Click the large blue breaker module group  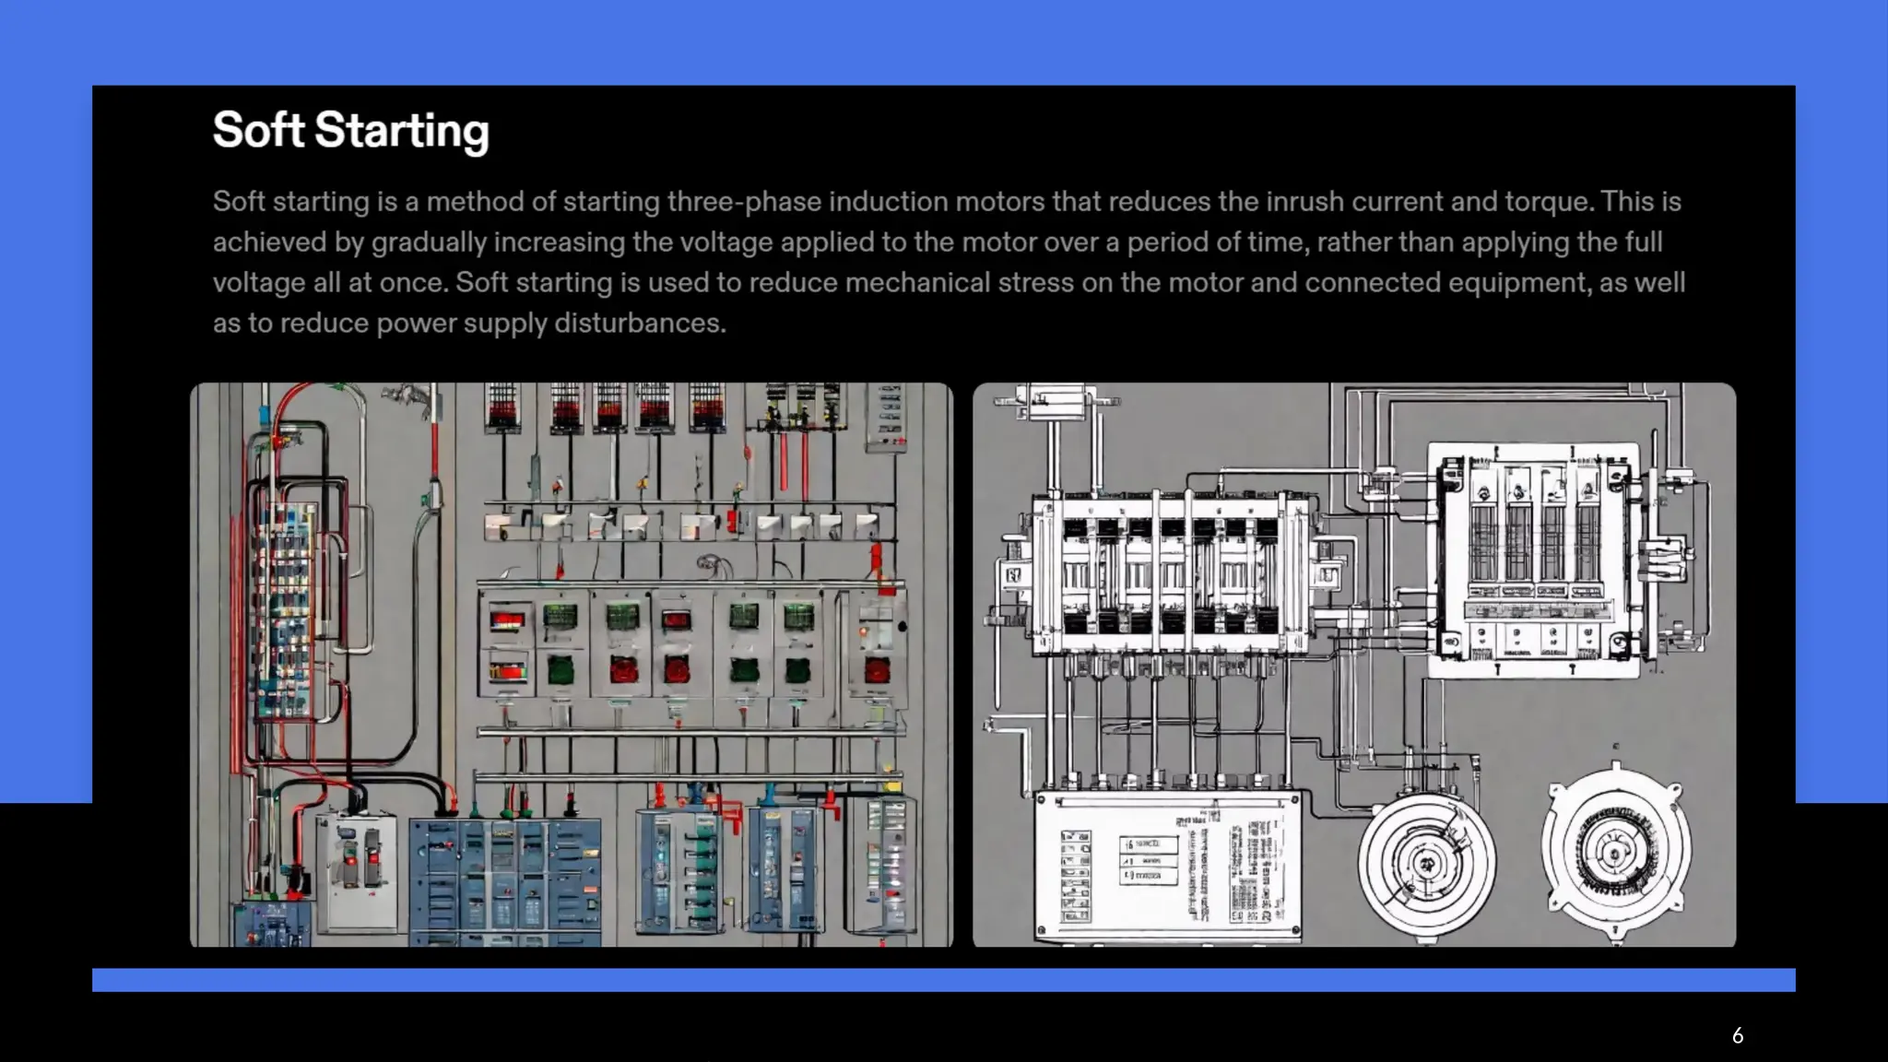[x=504, y=880]
